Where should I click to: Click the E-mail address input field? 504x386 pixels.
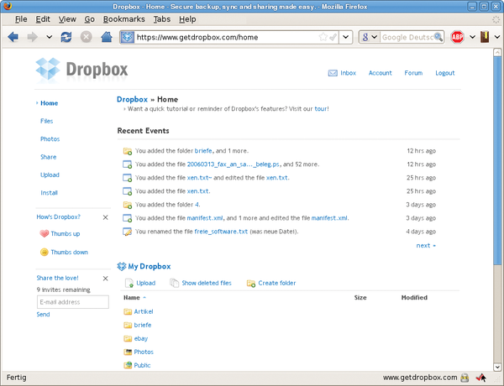pos(73,302)
